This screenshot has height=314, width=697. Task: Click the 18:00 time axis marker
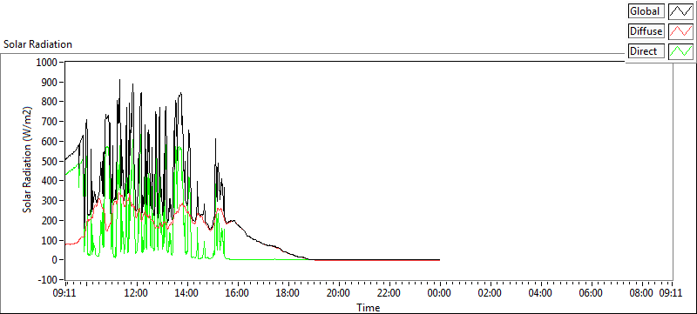pyautogui.click(x=288, y=293)
